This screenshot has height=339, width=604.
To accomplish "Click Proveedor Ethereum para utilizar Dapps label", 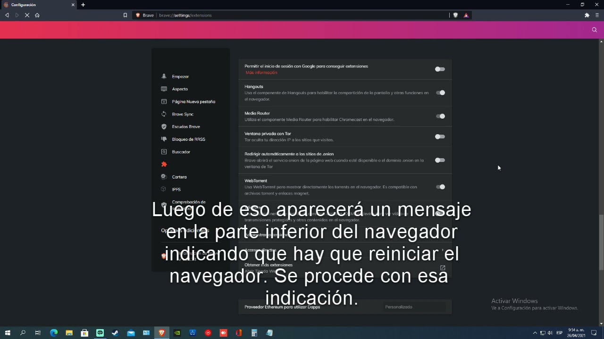I will click(282, 307).
